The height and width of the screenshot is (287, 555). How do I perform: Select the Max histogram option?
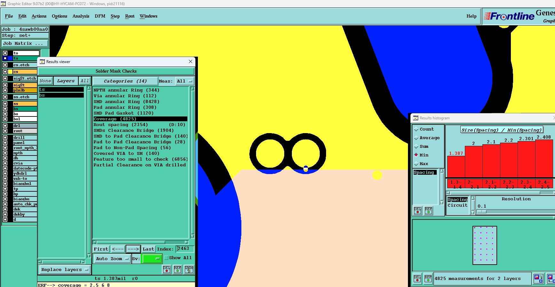pos(416,164)
